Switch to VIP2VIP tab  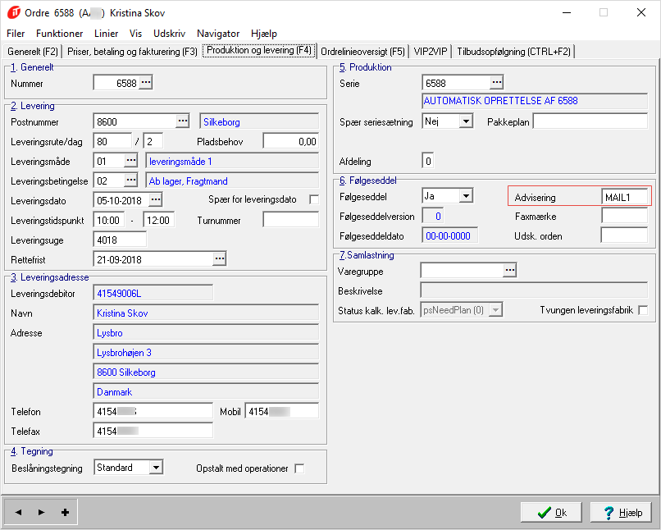point(431,52)
